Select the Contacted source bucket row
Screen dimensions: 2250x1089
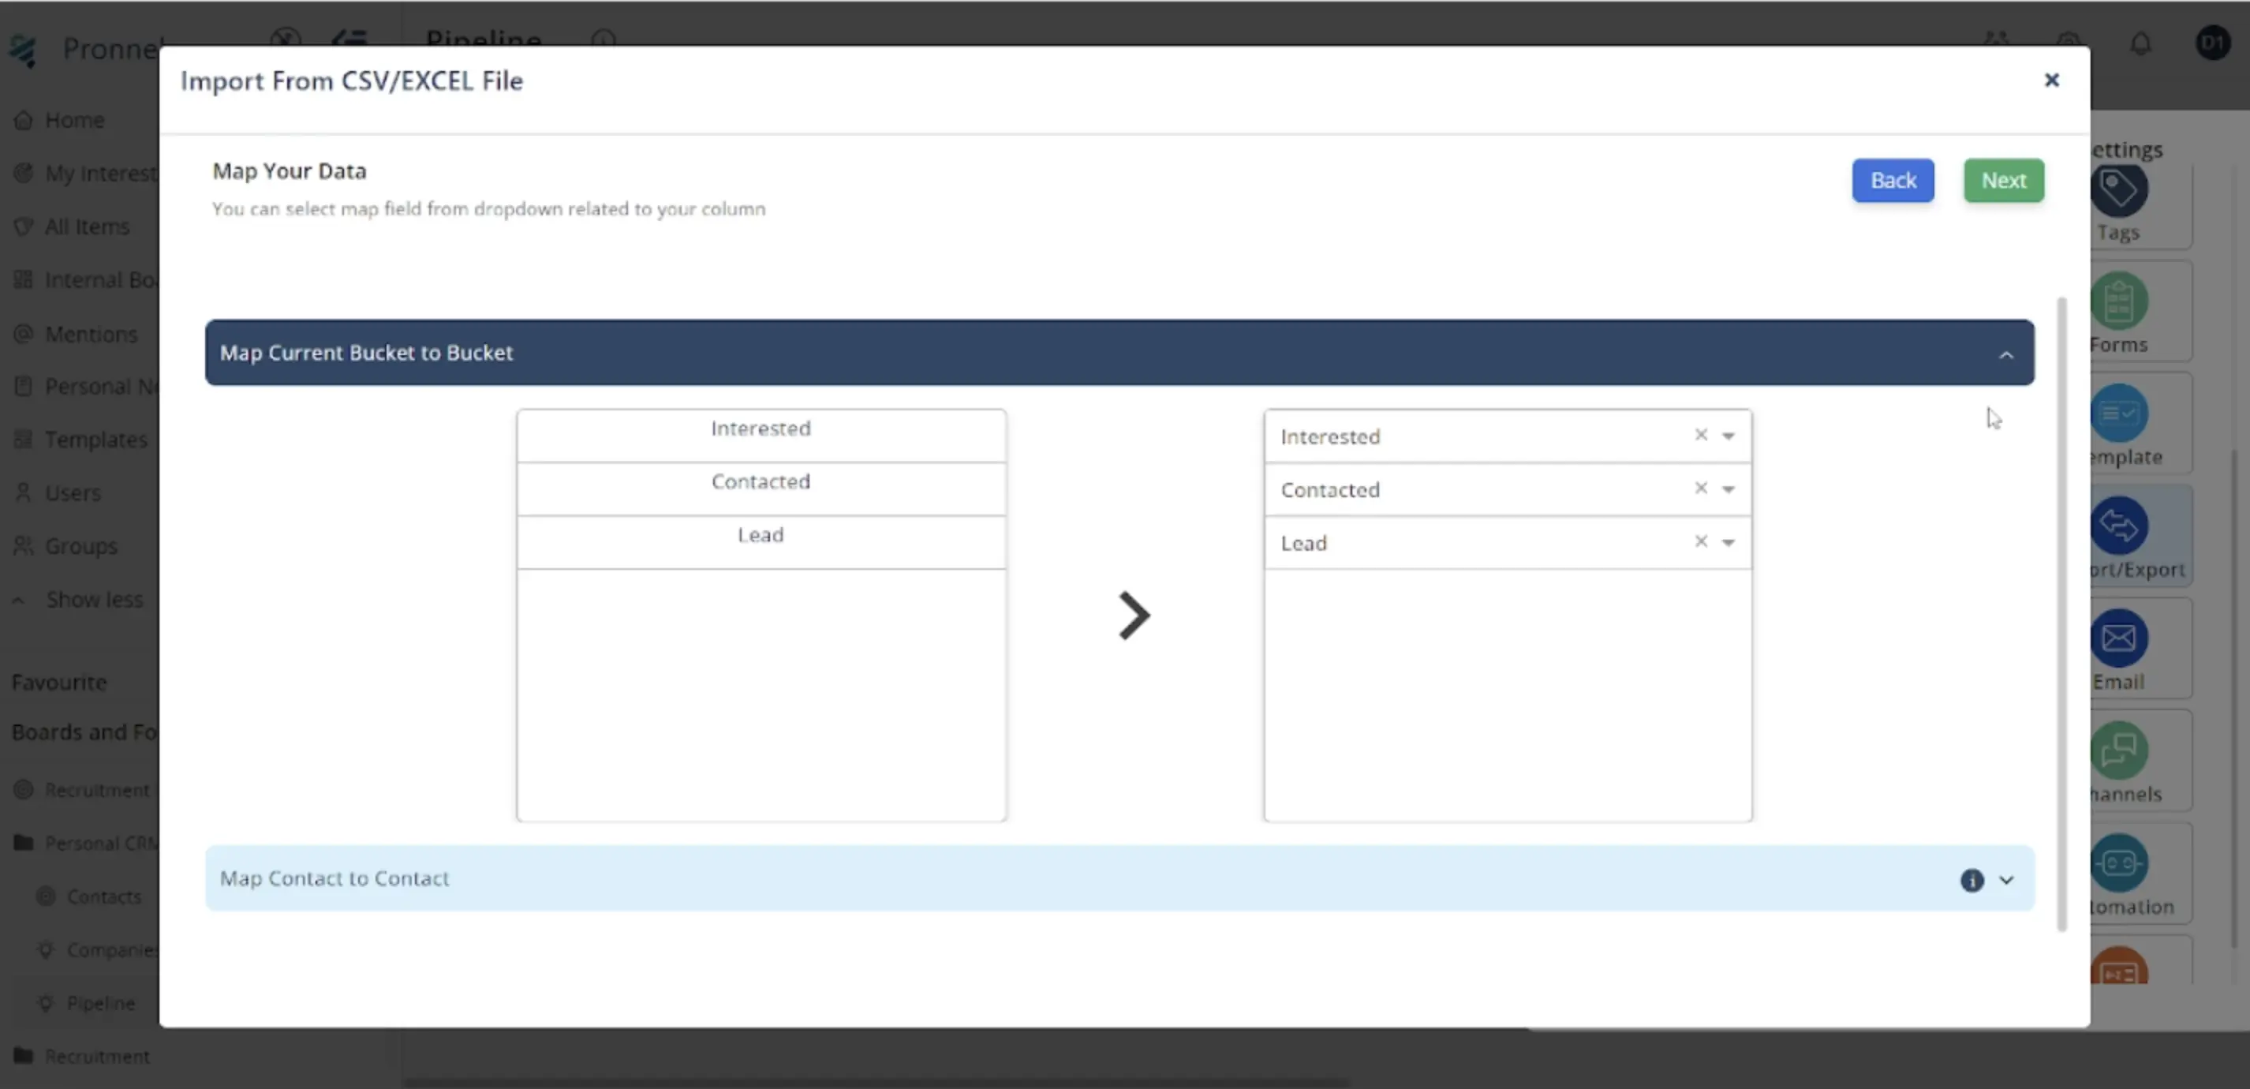761,488
